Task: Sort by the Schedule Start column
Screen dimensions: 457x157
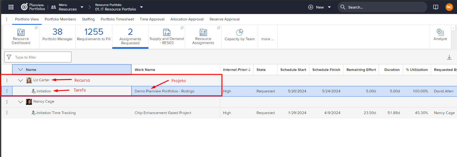Action: click(293, 70)
